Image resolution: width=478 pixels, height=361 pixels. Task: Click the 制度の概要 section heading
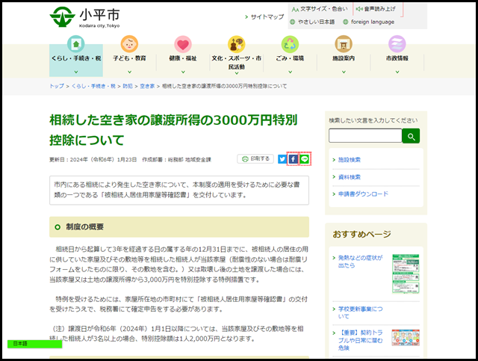pos(179,227)
